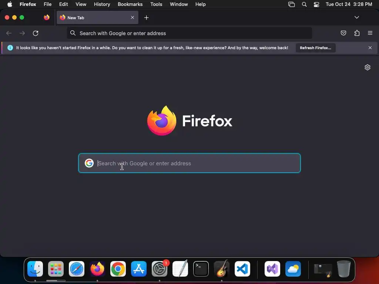This screenshot has width=379, height=284.
Task: Click the Firefox icon in the Dock
Action: click(x=97, y=269)
